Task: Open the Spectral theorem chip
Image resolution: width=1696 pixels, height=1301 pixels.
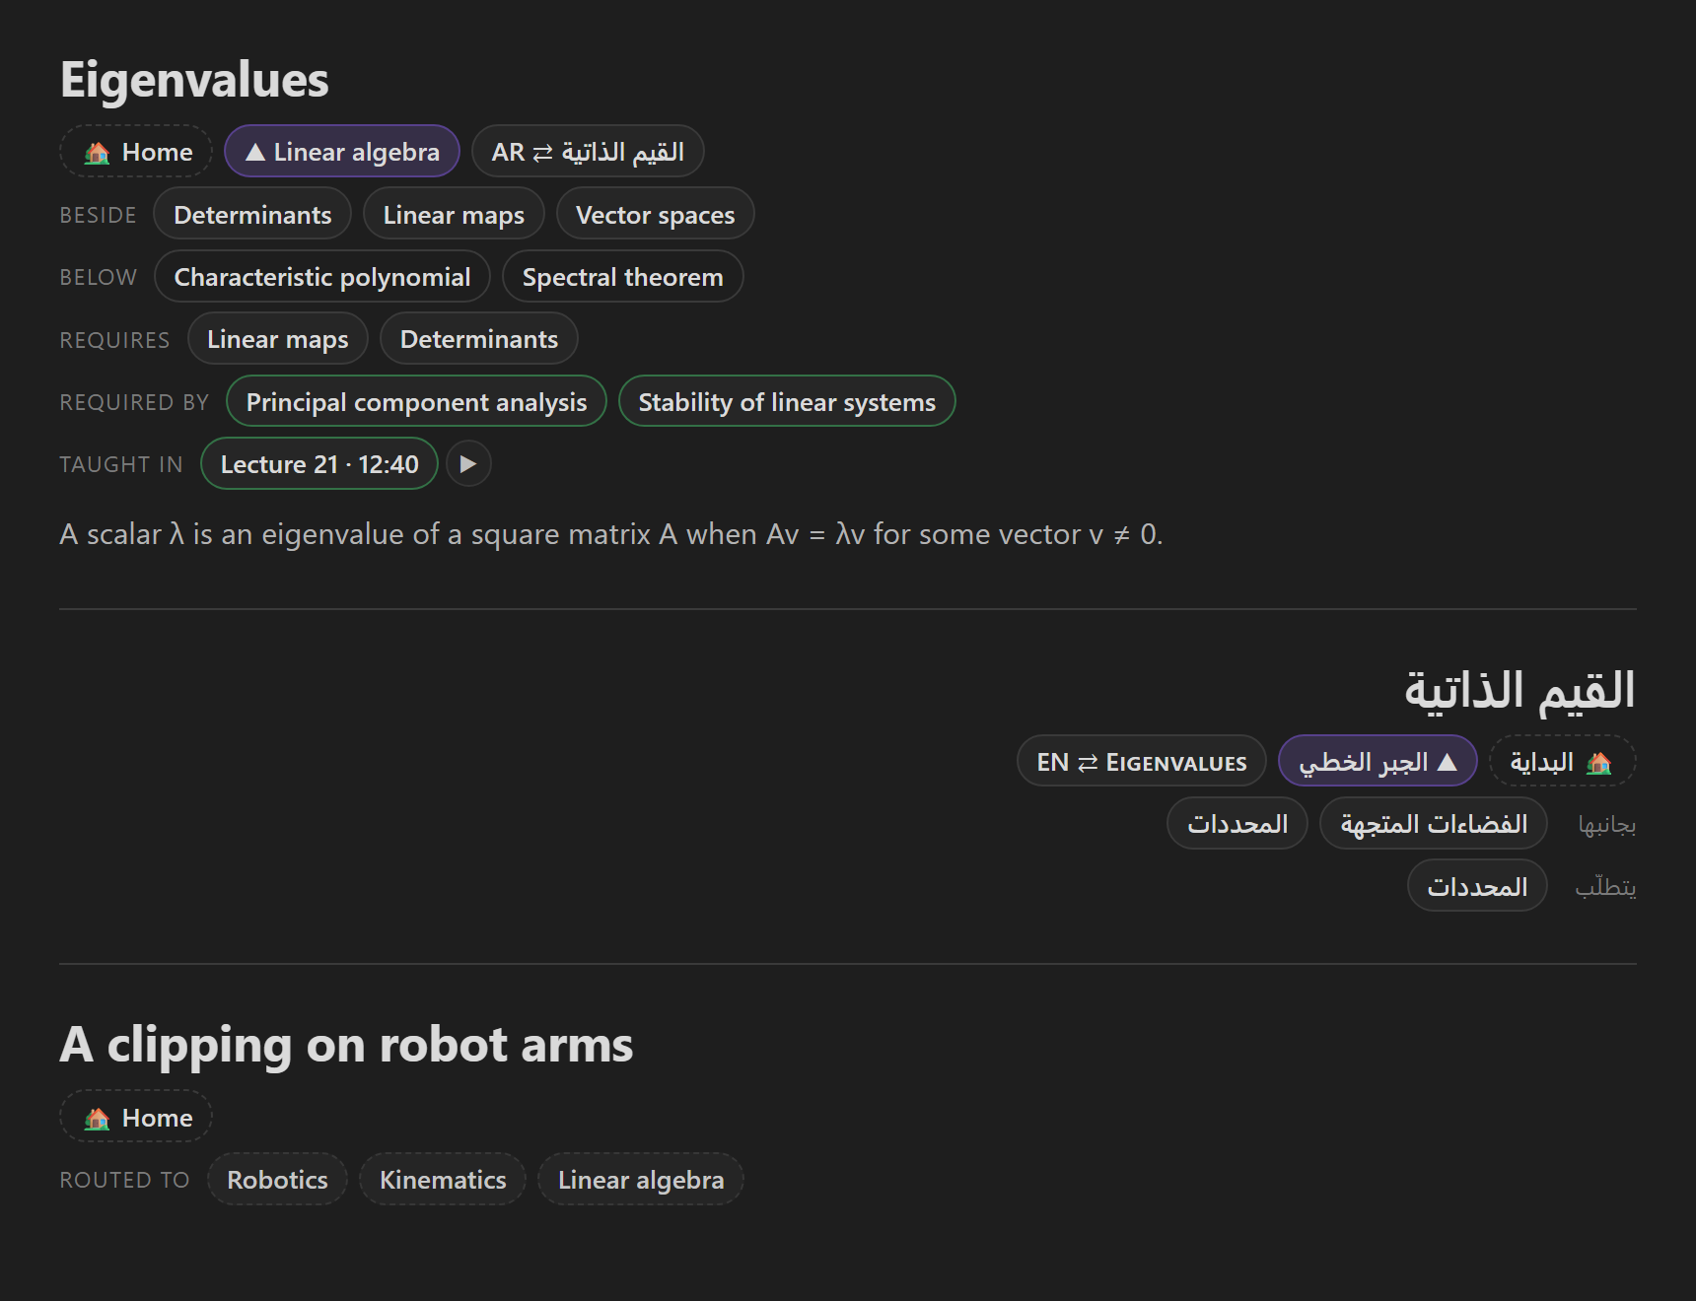Action: 623,277
